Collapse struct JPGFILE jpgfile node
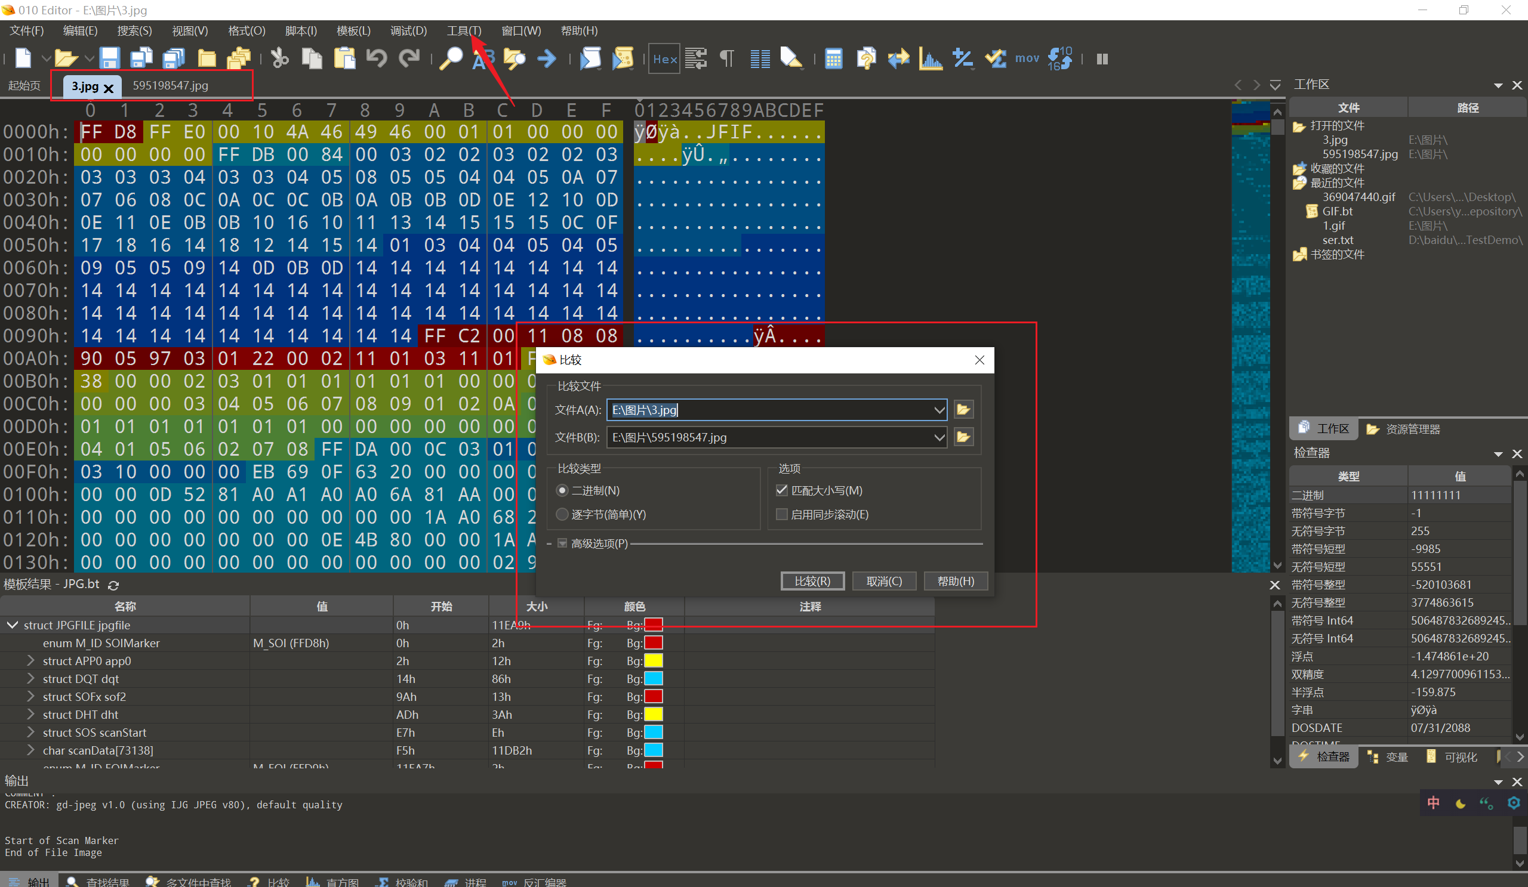The height and width of the screenshot is (887, 1528). pyautogui.click(x=12, y=625)
